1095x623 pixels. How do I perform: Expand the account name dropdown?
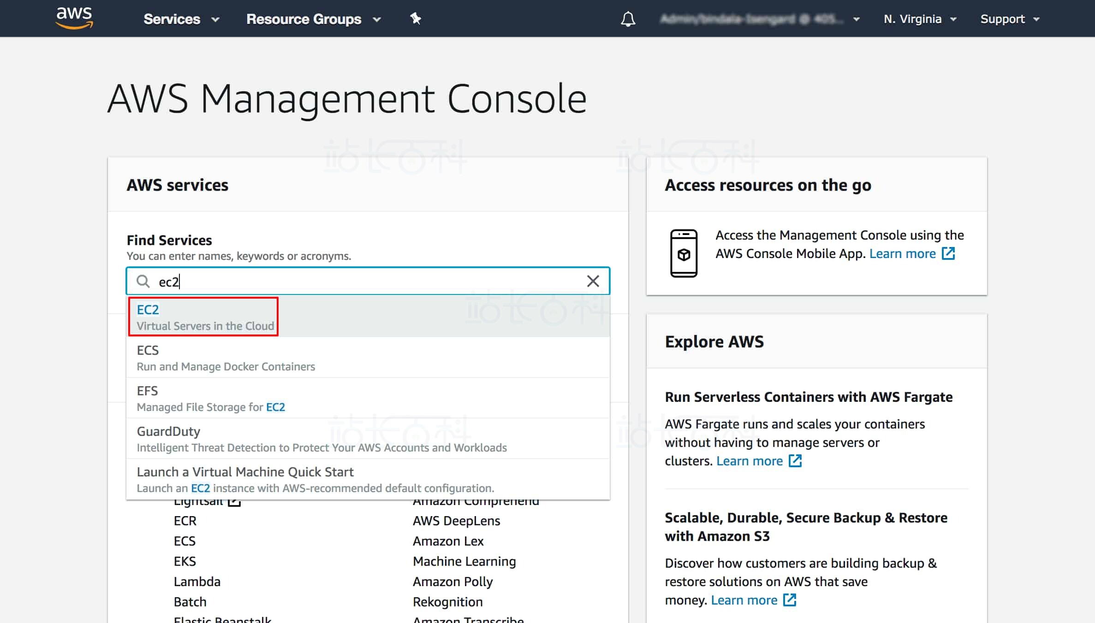point(760,19)
